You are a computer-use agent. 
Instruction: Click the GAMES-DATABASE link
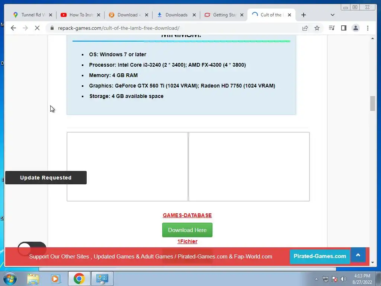click(x=187, y=215)
